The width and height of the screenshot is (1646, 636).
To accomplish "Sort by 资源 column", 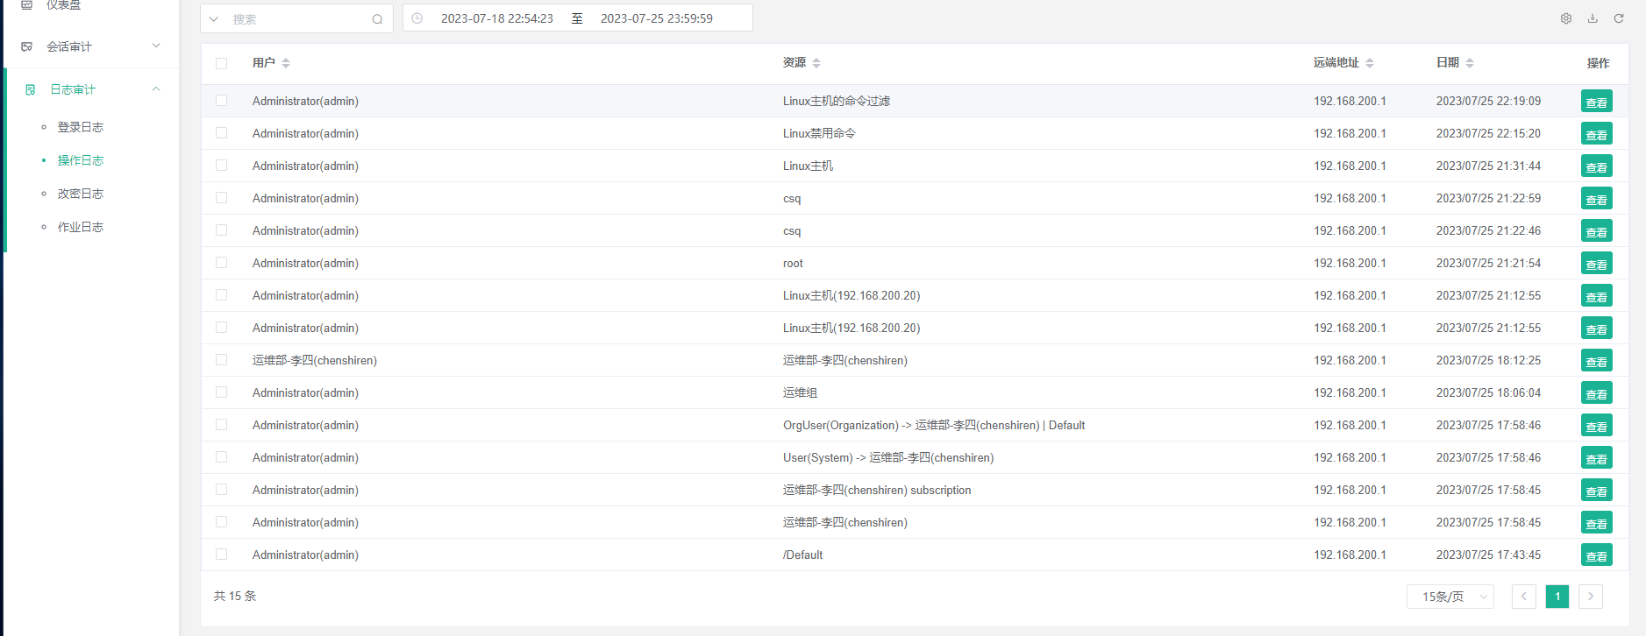I will click(816, 63).
